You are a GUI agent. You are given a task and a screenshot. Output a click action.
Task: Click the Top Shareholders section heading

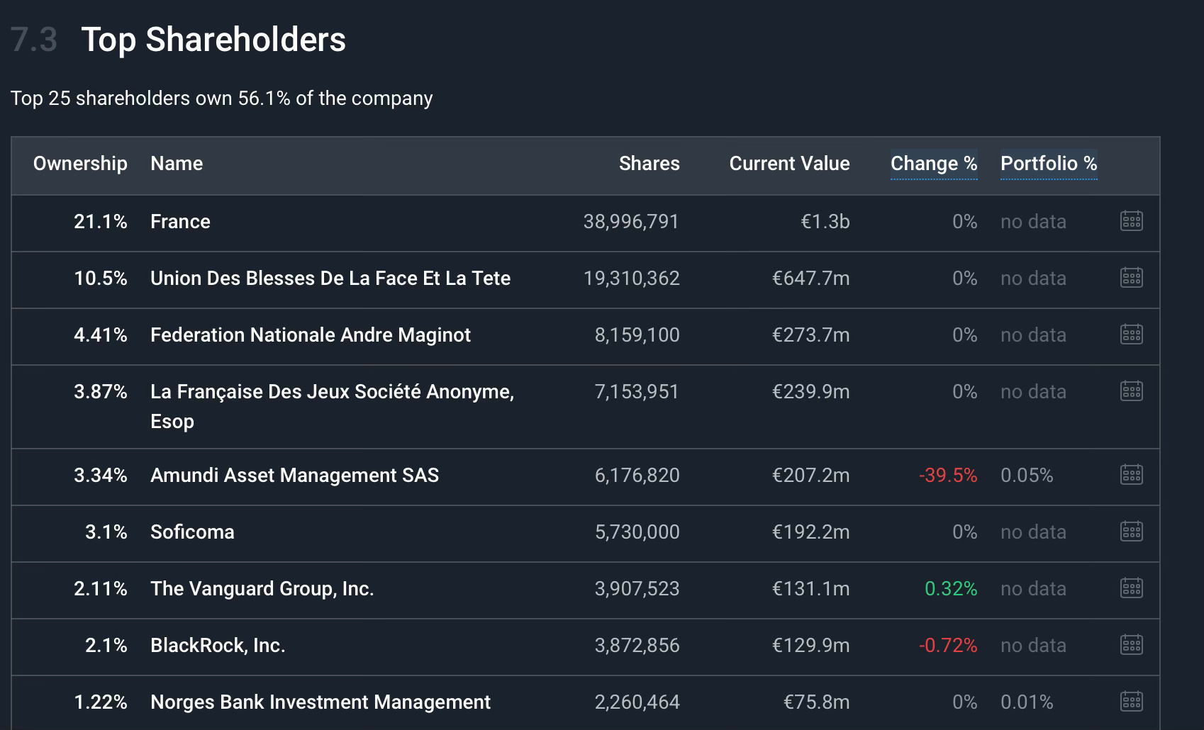point(213,40)
